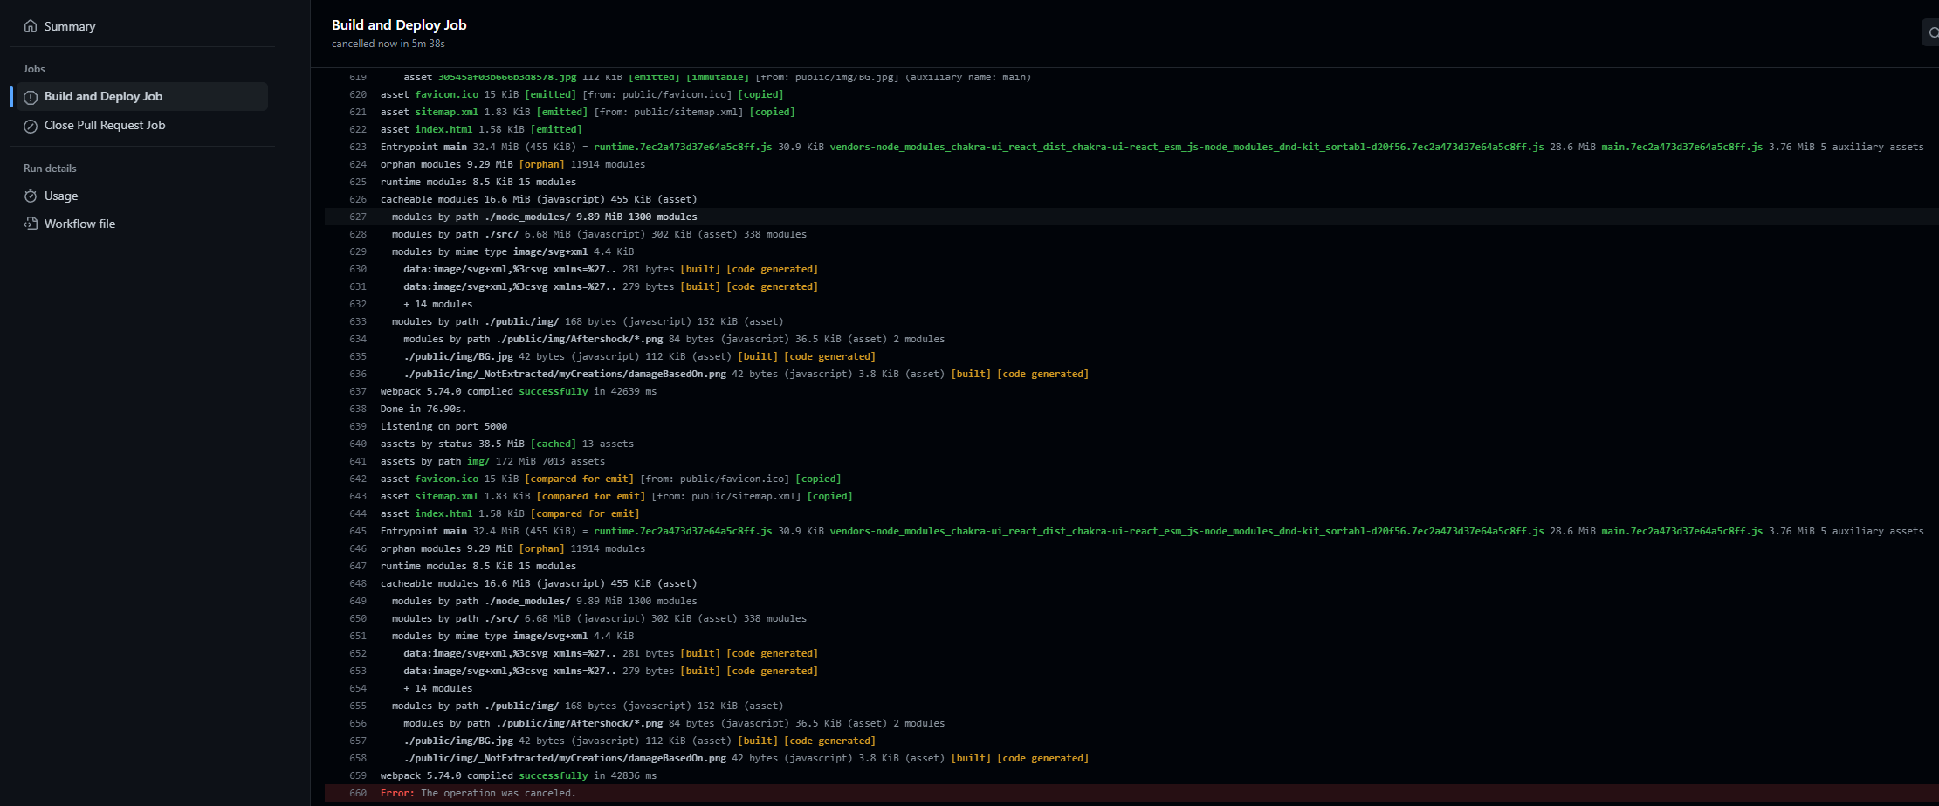
Task: Click the Jobs section label
Action: 34,68
